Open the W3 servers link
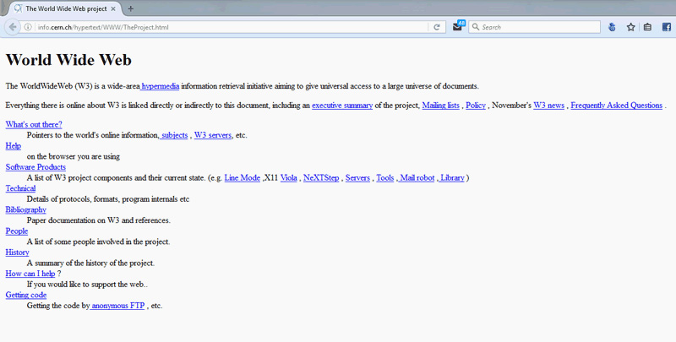Viewport: 676px width, 342px height. tap(213, 135)
